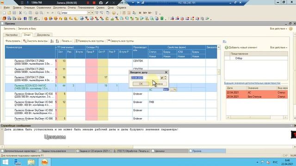This screenshot has width=296, height=166.
Task: Open help with yellow question icon
Action: (291, 29)
